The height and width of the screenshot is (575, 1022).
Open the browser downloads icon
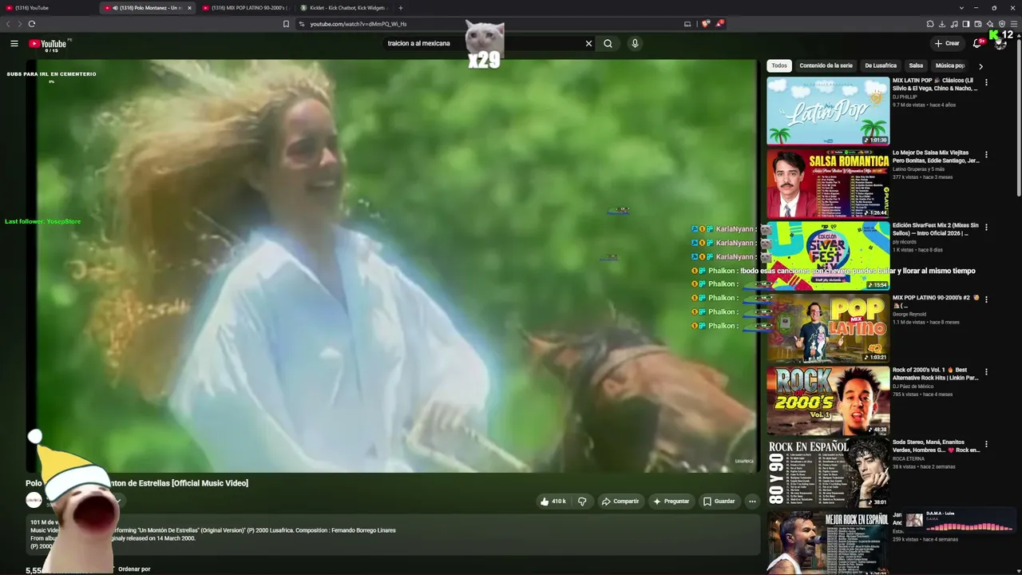tap(942, 24)
